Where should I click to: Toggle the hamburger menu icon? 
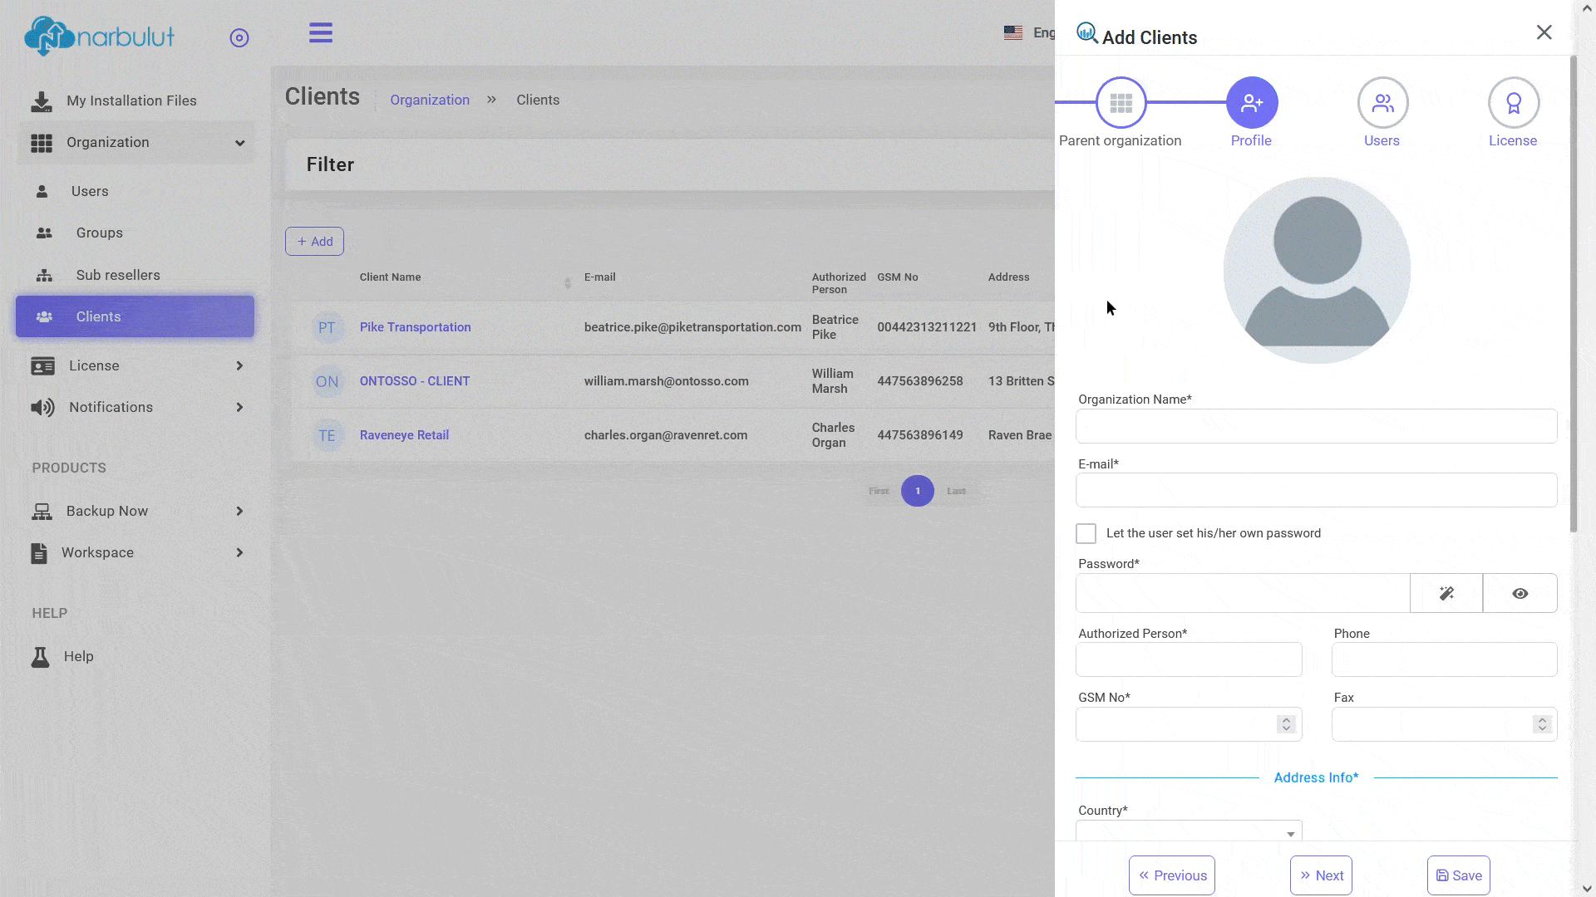coord(321,33)
